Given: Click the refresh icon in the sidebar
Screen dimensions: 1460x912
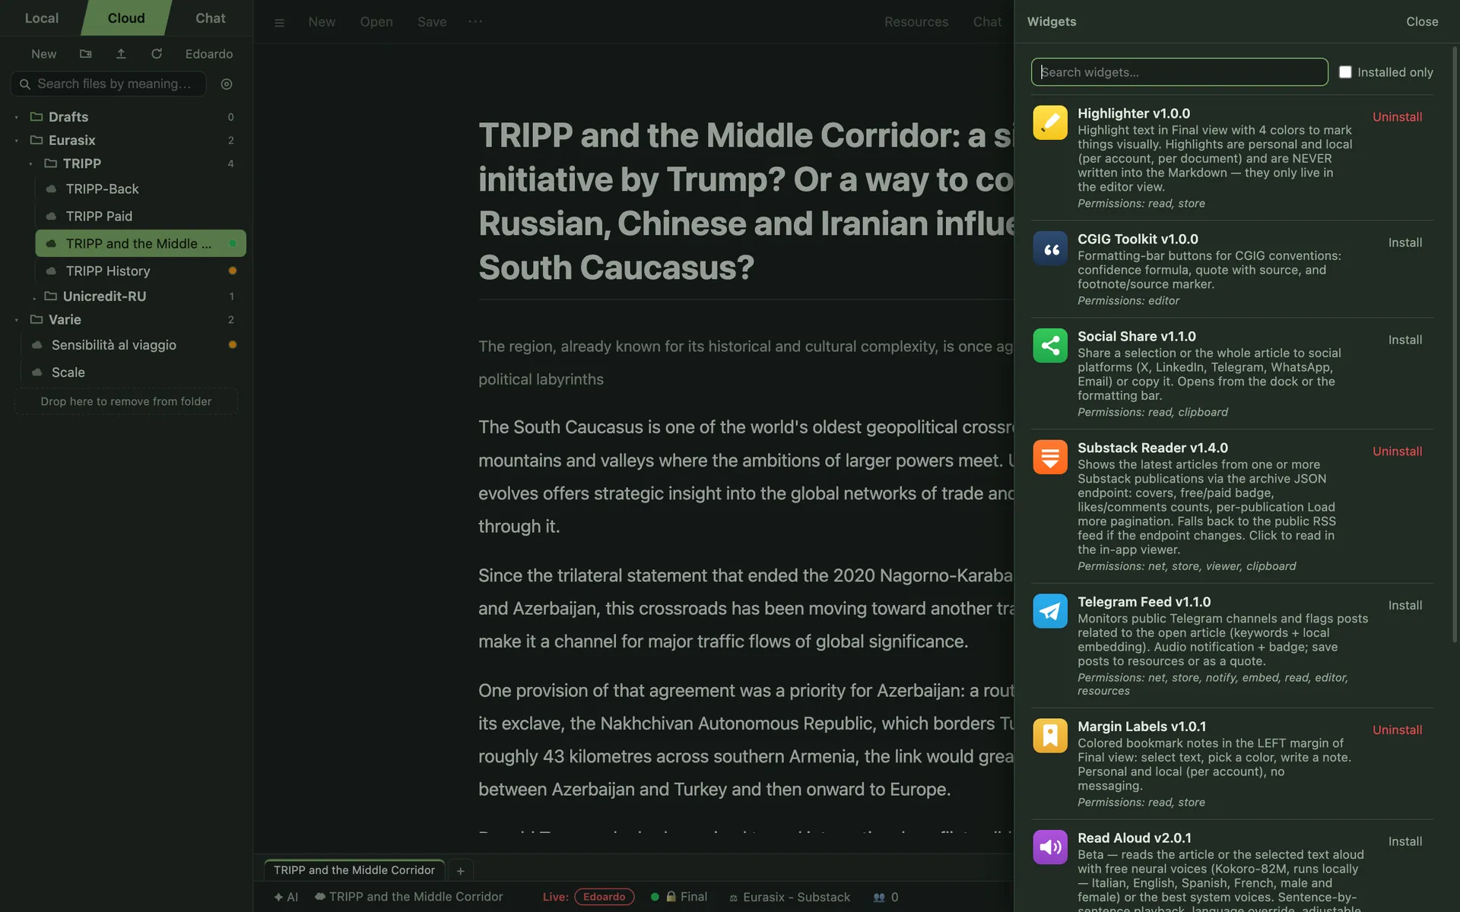Looking at the screenshot, I should tap(157, 54).
